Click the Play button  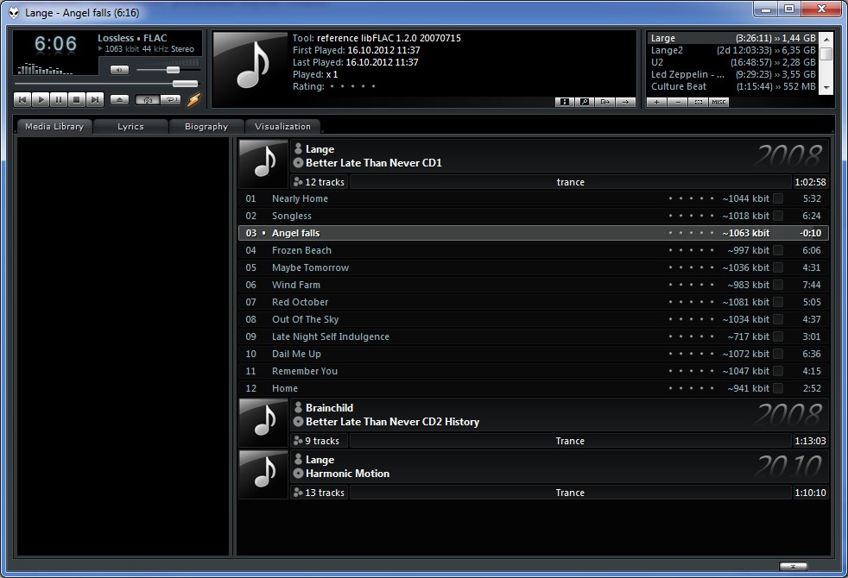[x=41, y=99]
